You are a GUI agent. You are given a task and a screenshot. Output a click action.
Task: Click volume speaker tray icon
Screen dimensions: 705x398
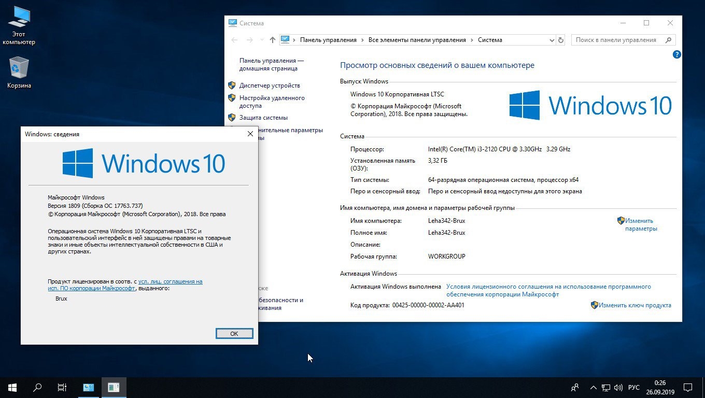point(619,387)
